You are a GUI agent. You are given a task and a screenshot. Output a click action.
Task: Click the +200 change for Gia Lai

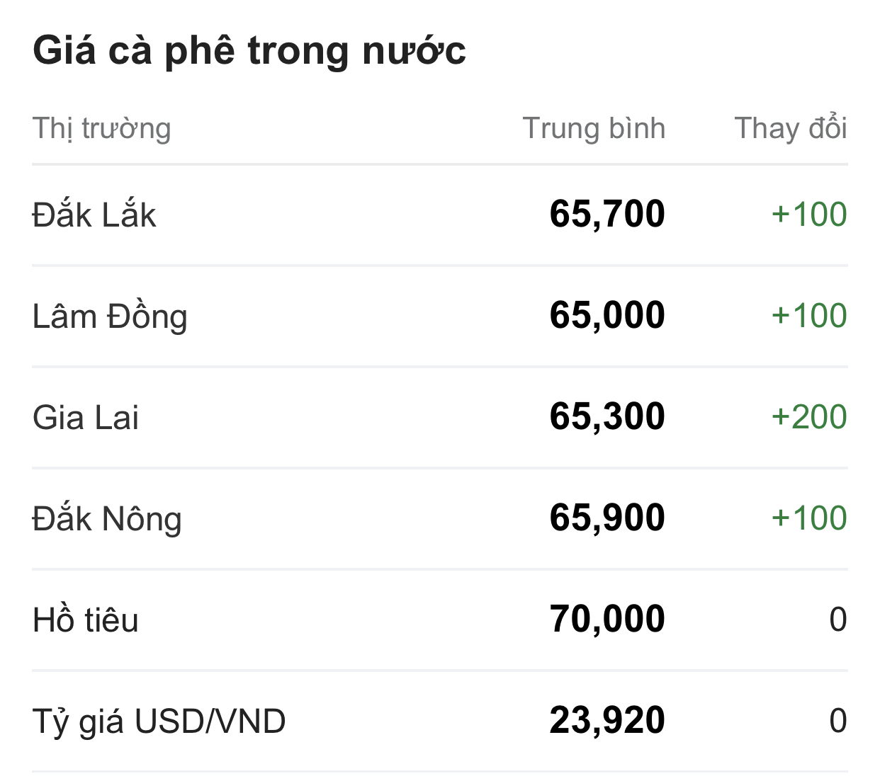pyautogui.click(x=809, y=417)
